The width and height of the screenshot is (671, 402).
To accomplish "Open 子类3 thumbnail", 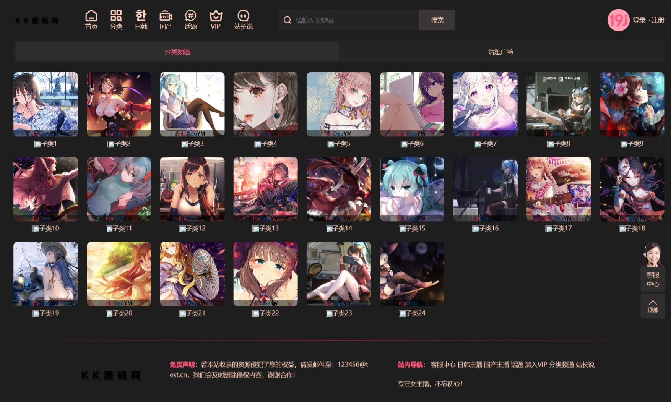I will [192, 104].
